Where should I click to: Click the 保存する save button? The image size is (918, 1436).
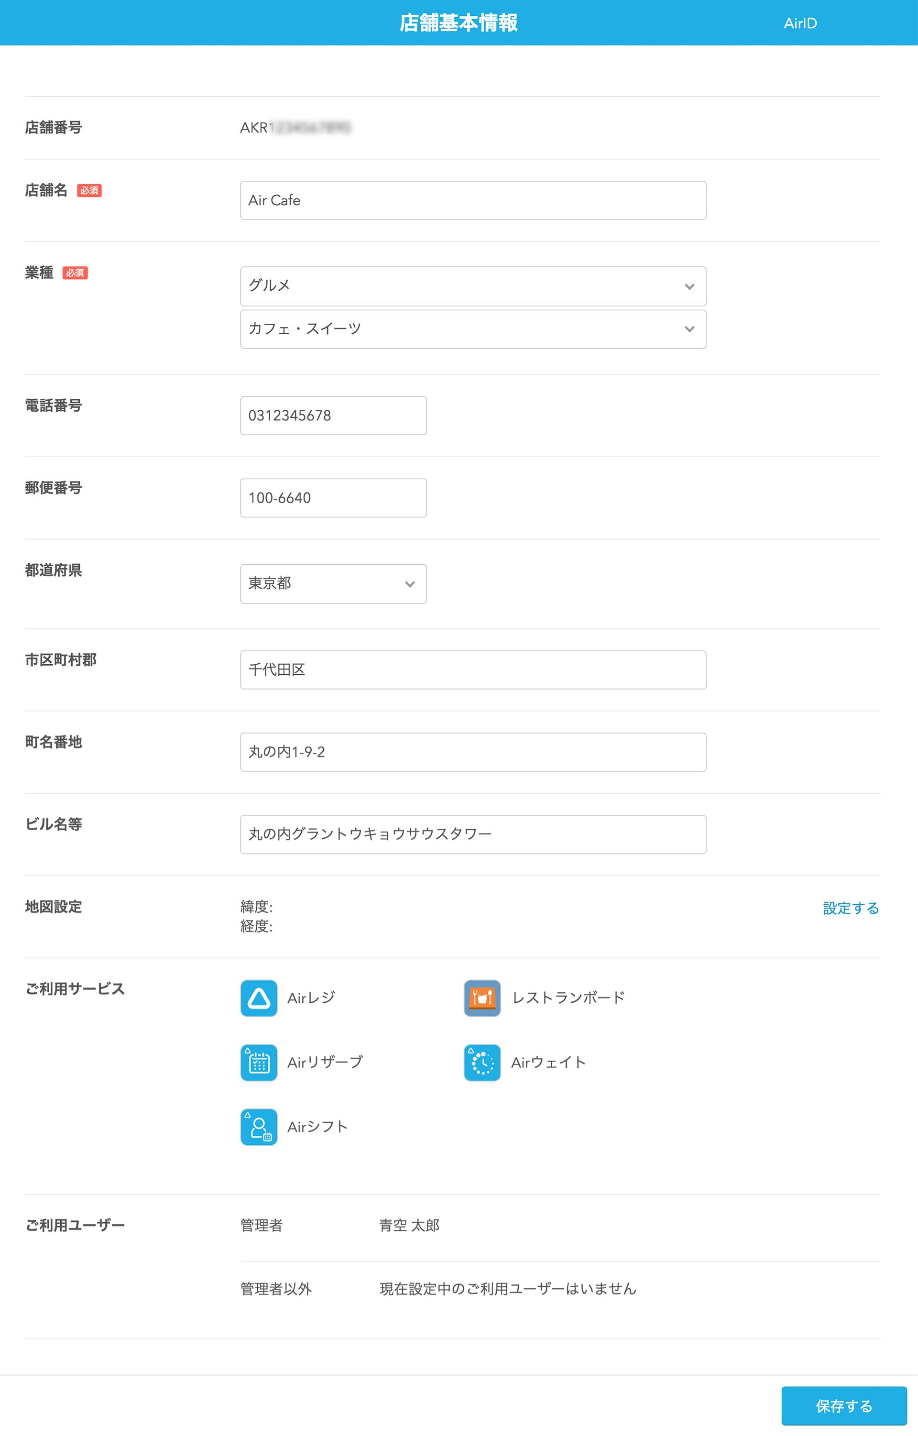pos(844,1405)
